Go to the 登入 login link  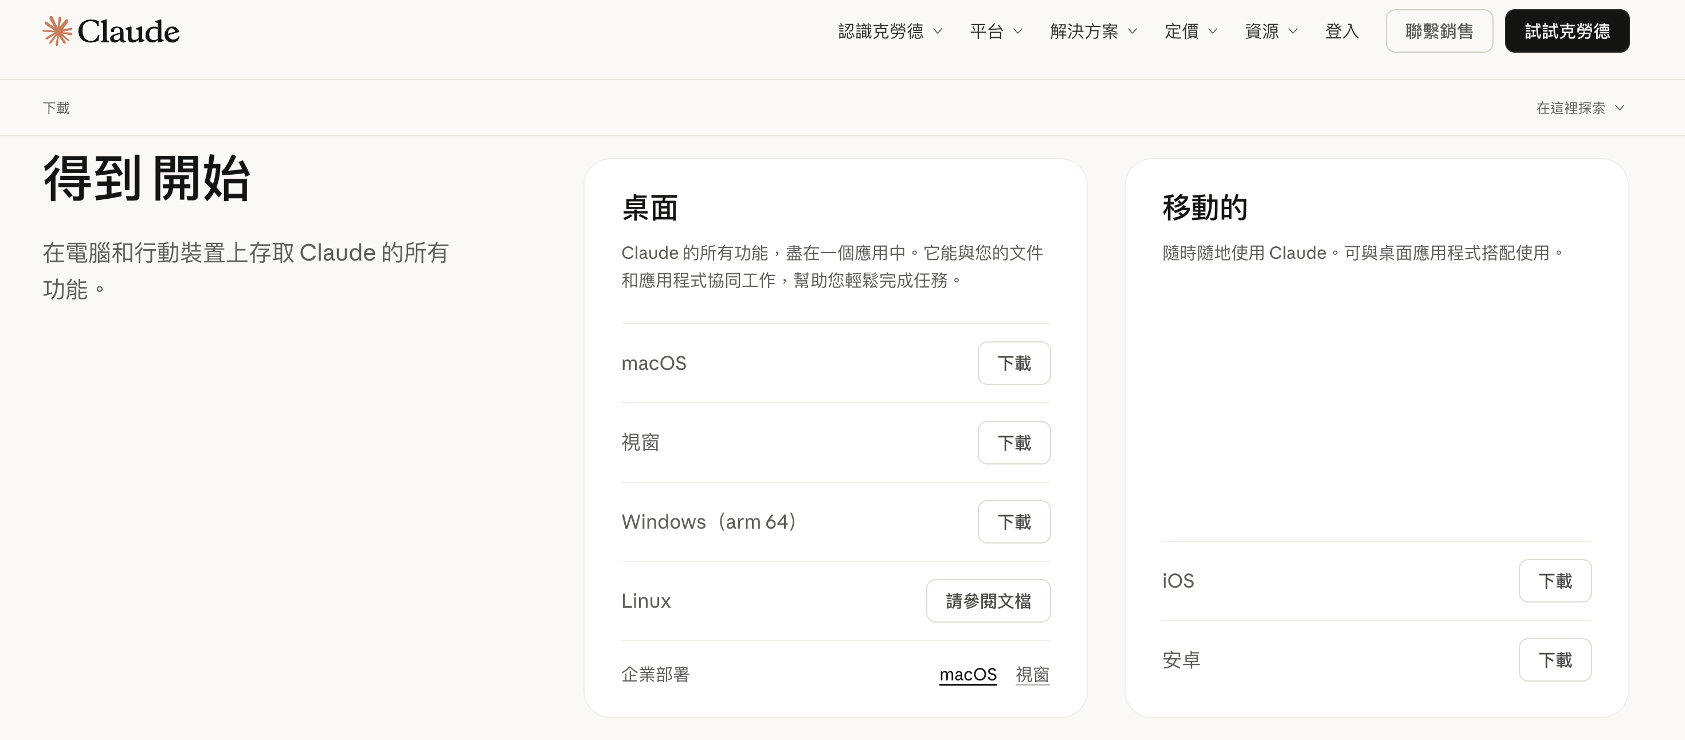1342,31
